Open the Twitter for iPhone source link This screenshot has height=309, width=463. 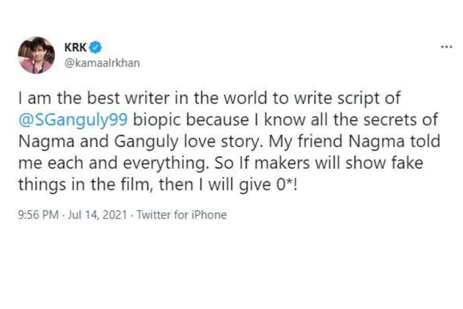click(x=181, y=215)
